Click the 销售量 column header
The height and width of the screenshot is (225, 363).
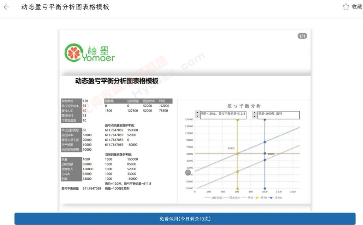tap(109, 101)
